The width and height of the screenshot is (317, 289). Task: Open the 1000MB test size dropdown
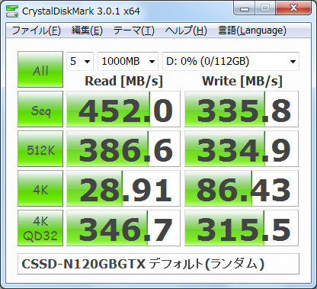128,61
